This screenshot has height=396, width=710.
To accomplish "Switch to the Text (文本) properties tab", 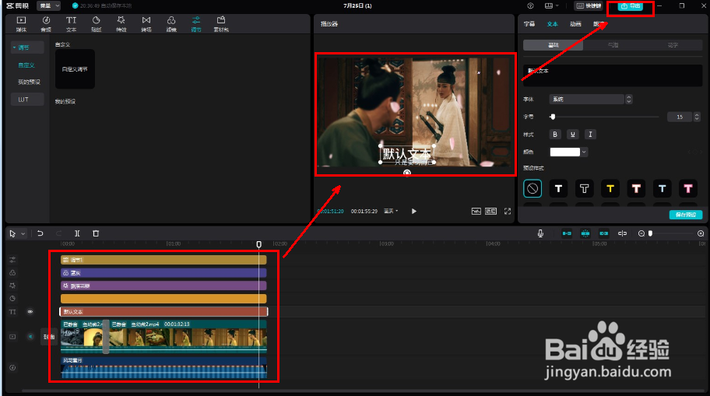I will click(x=553, y=24).
